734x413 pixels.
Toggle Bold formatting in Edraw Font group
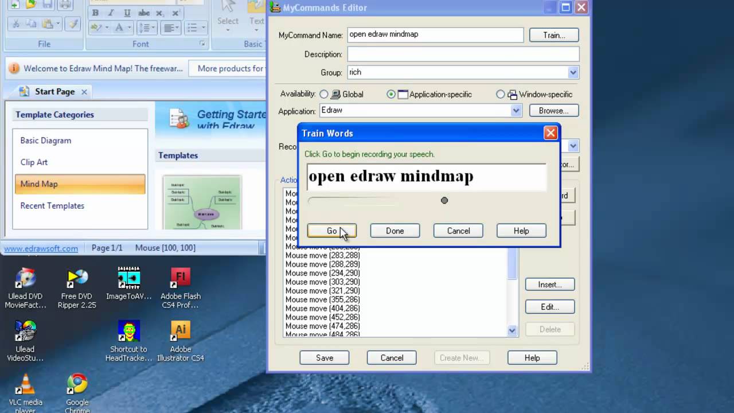95,13
